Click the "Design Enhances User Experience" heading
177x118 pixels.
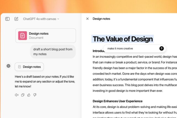pyautogui.click(x=118, y=101)
